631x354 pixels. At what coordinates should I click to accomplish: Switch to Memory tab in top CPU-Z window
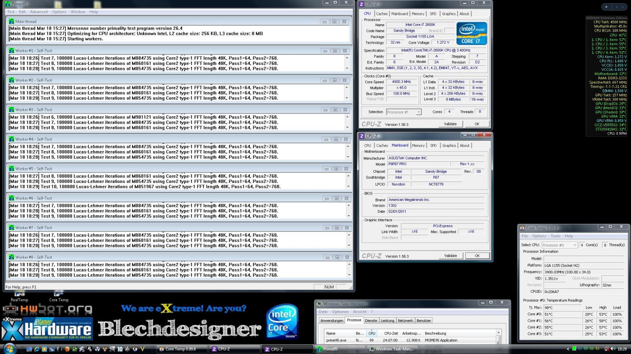tap(418, 14)
